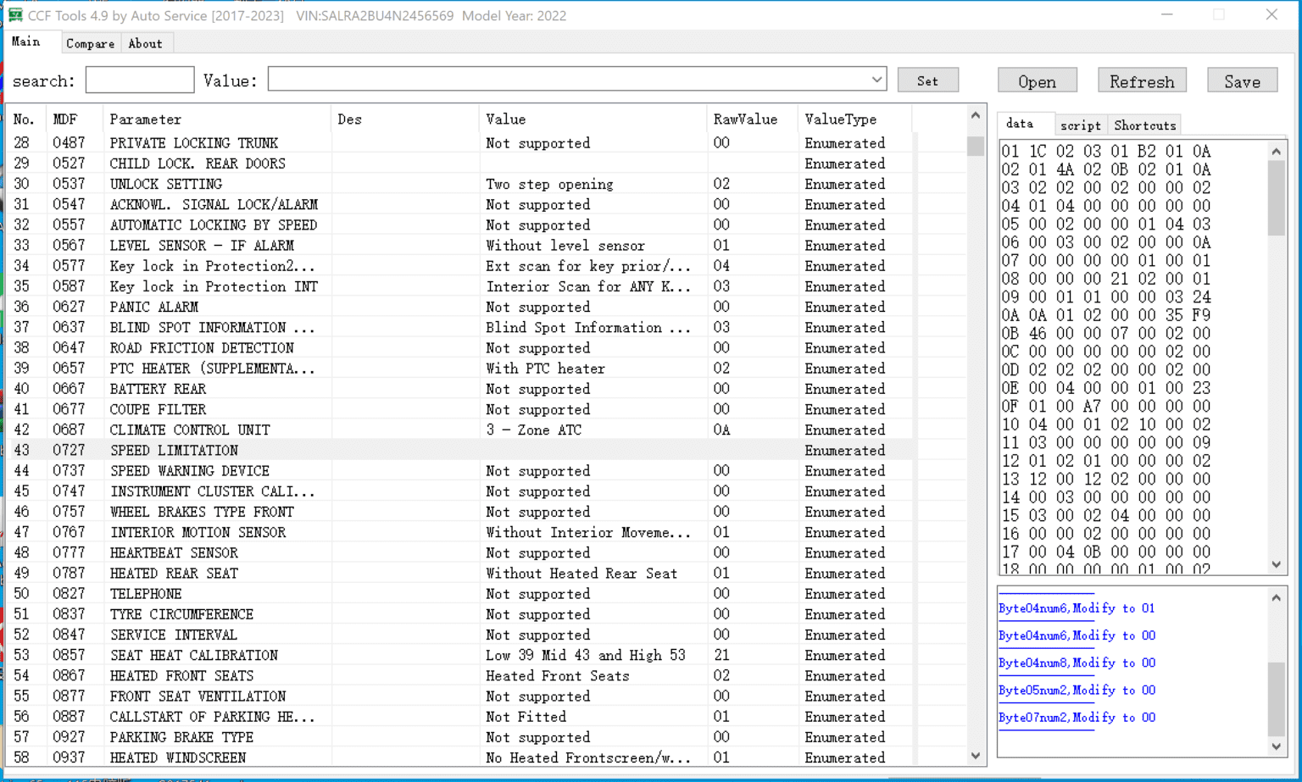
Task: Click the Save button
Action: pyautogui.click(x=1242, y=80)
